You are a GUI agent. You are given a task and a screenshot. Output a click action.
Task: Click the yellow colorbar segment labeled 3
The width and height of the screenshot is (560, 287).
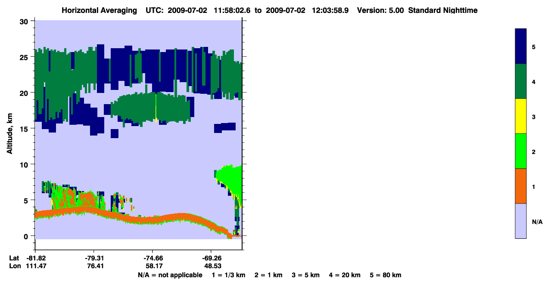click(x=521, y=116)
